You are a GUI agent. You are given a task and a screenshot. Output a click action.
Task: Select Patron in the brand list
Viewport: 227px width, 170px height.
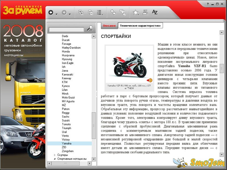[x=66, y=109]
